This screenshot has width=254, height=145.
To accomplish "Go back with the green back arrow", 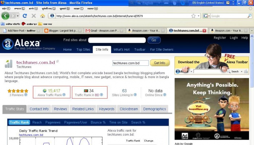I will pos(5,16).
